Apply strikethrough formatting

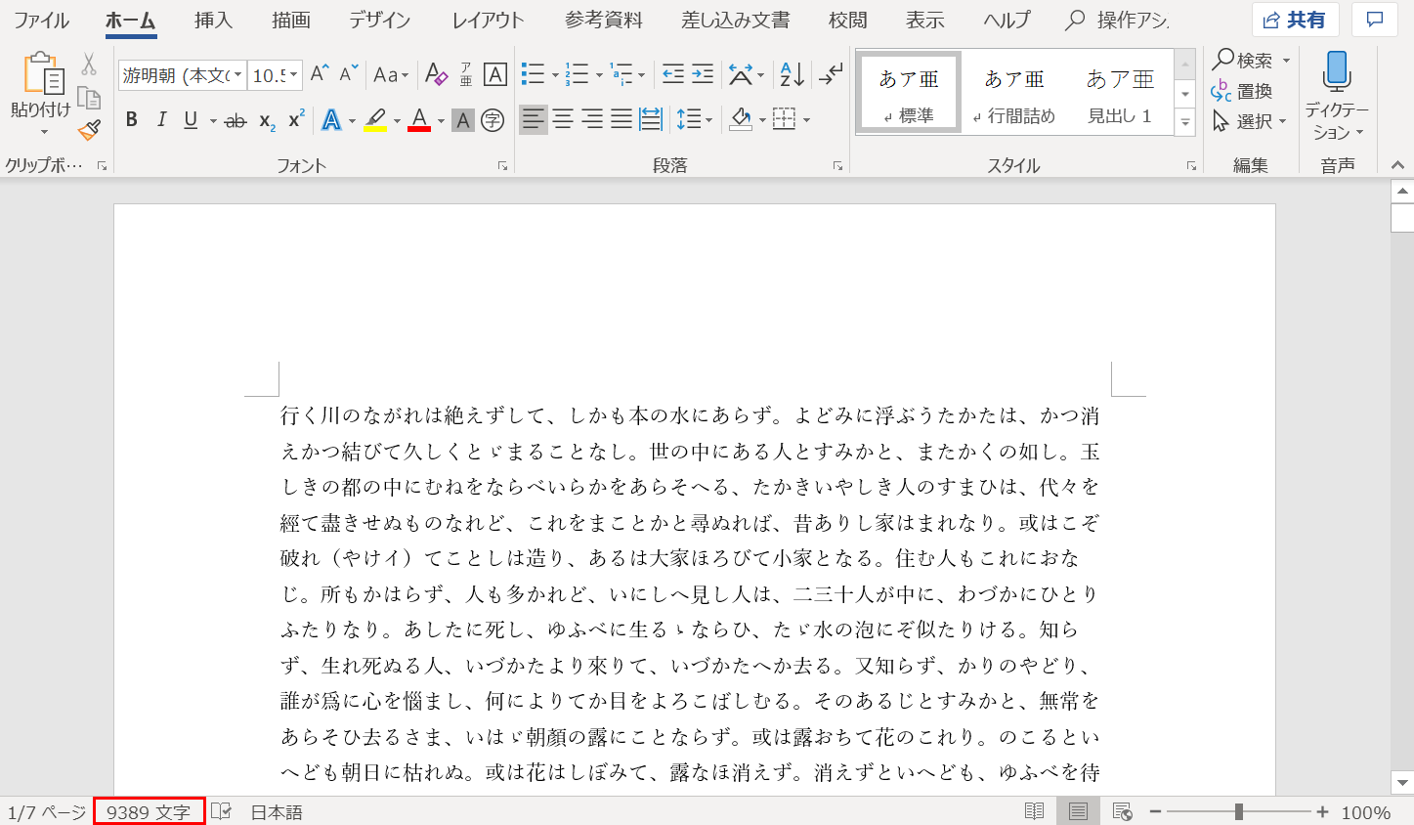coord(236,120)
